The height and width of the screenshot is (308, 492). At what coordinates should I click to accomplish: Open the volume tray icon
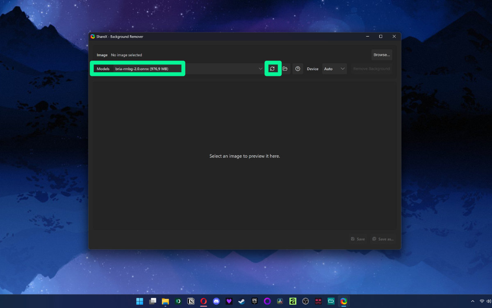[489, 301]
